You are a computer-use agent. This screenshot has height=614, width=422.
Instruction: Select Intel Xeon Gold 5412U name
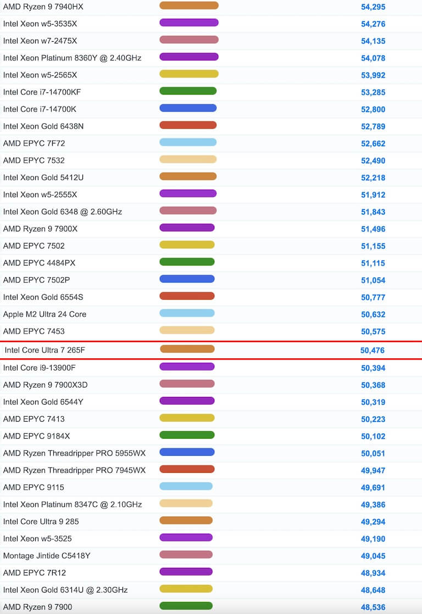(43, 178)
